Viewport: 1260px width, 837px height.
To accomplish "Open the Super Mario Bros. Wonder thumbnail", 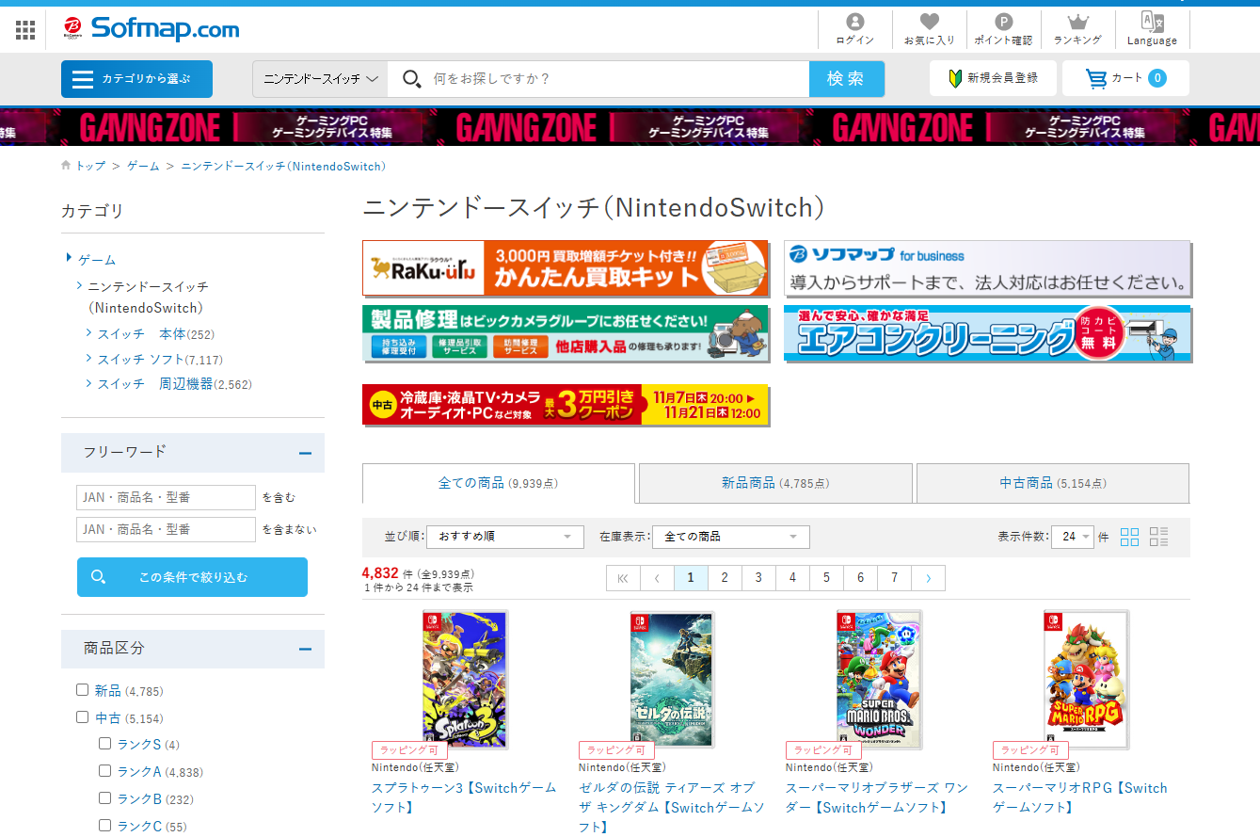I will [879, 679].
